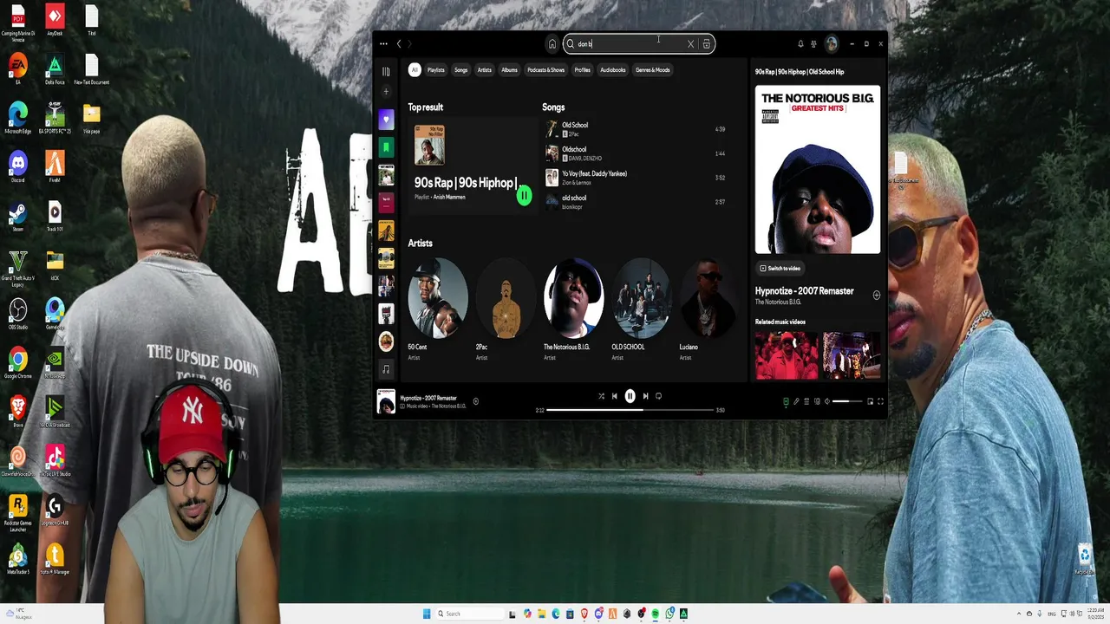Screen dimensions: 1110x624
Task: Select the All filter chip
Action: tap(415, 70)
